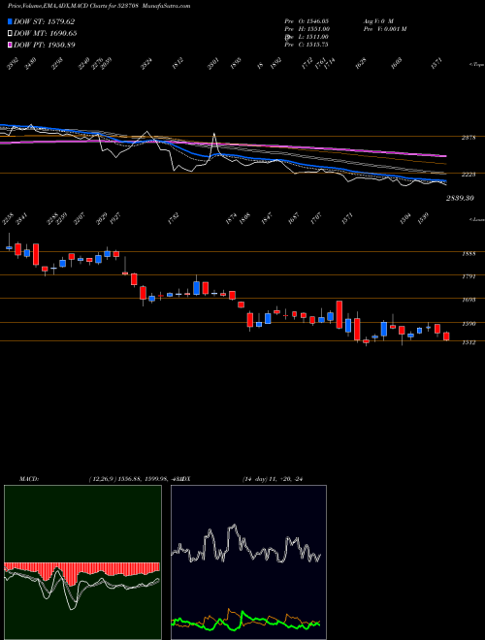Click the 1512 price level label
485x640 pixels.
click(x=469, y=342)
